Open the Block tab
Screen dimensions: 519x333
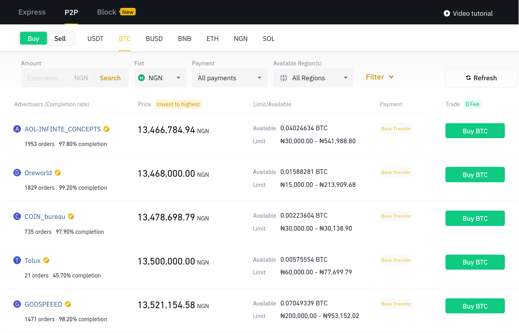107,12
